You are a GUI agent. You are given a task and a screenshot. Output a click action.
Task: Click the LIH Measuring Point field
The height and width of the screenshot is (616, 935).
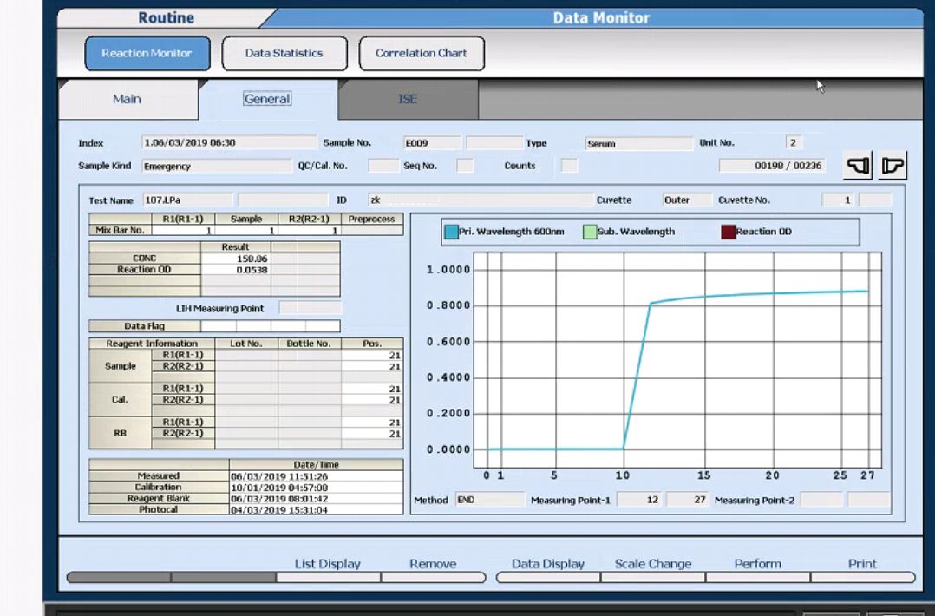pyautogui.click(x=311, y=308)
